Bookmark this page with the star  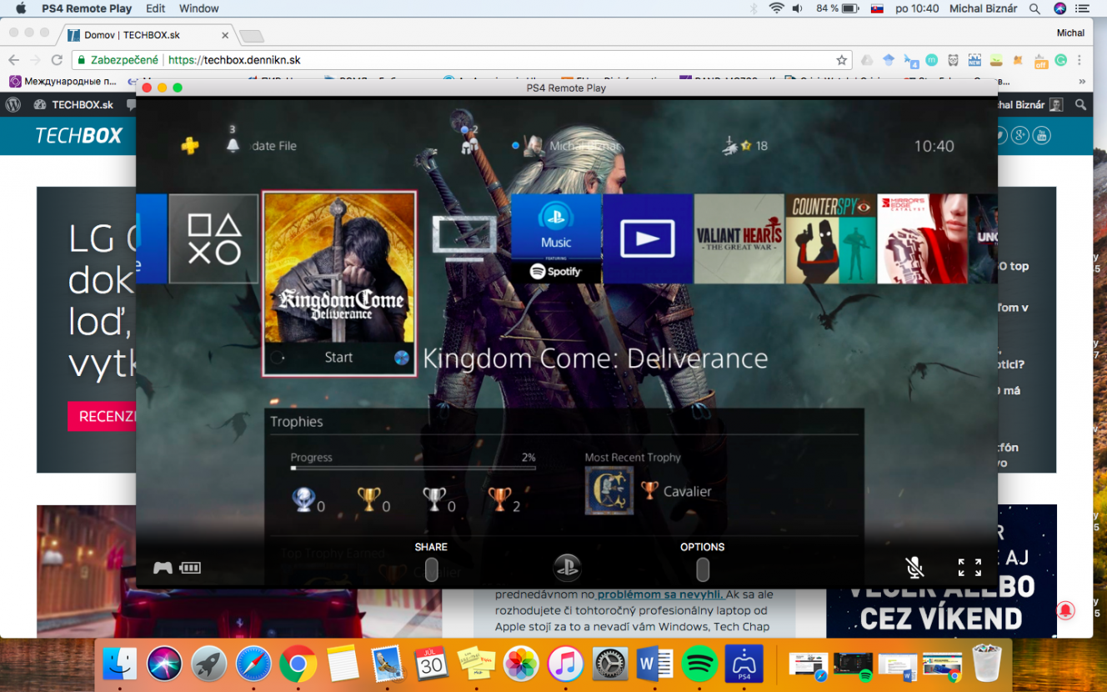click(x=841, y=60)
